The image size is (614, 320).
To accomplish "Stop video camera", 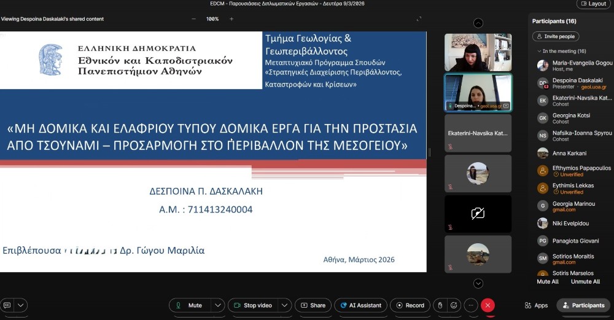I will (x=252, y=305).
